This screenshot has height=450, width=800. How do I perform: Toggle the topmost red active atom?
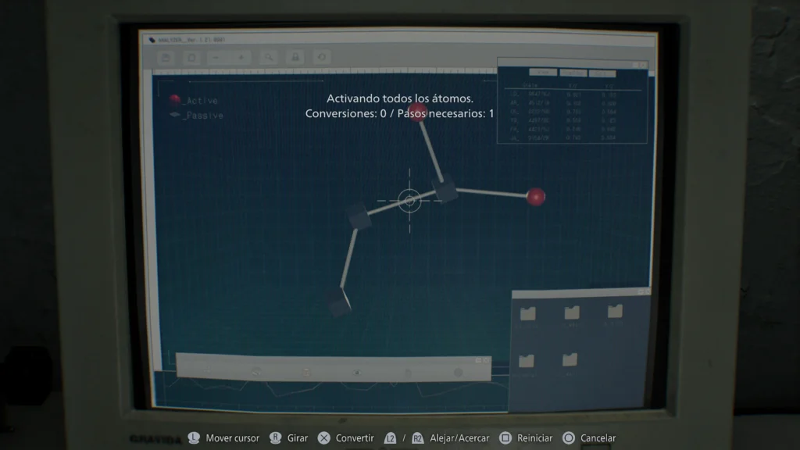point(417,112)
